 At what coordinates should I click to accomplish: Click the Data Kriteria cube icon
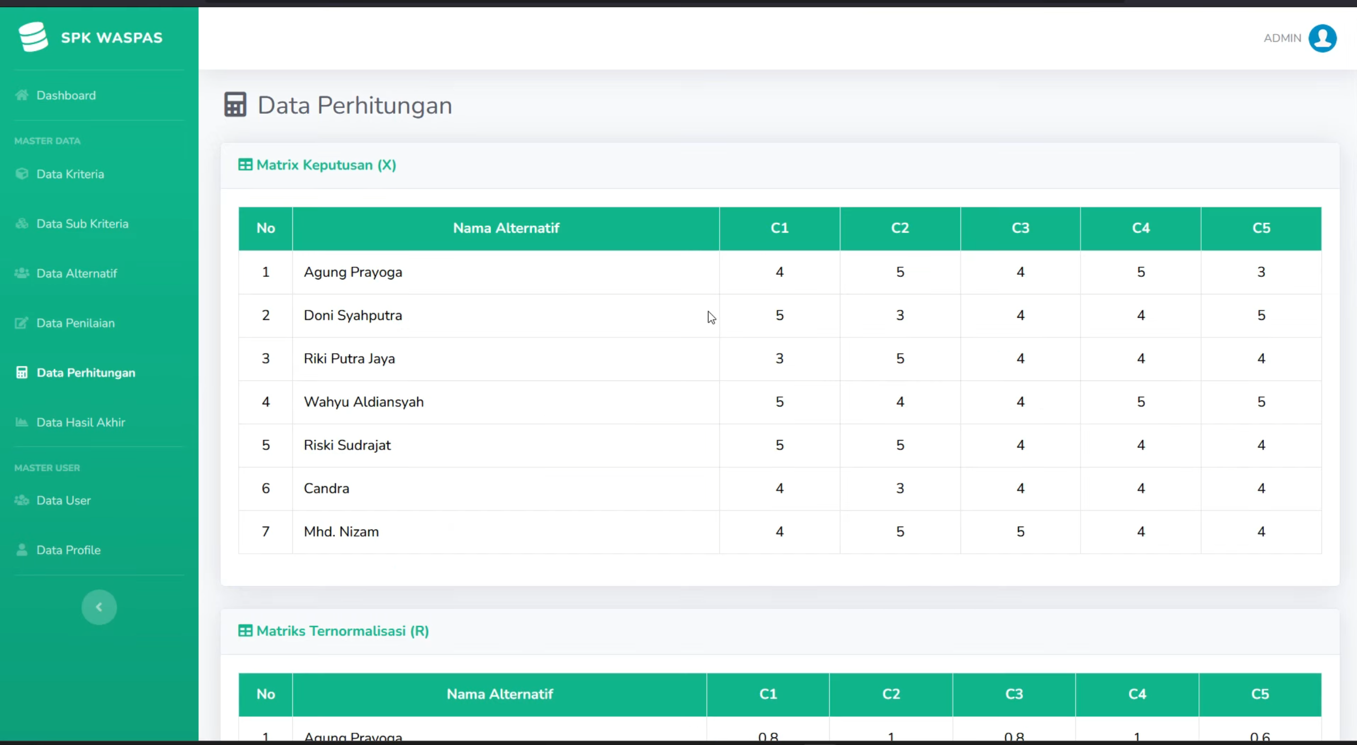tap(22, 174)
